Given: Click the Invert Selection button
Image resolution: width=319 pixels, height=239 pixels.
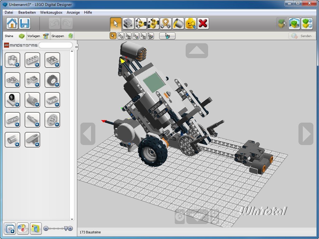Looking at the screenshot, I should 167,36.
